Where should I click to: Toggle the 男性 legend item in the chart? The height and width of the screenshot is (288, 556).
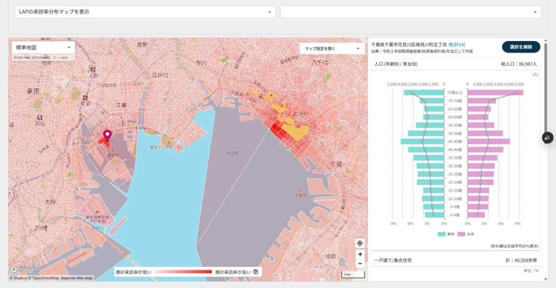pyautogui.click(x=446, y=234)
